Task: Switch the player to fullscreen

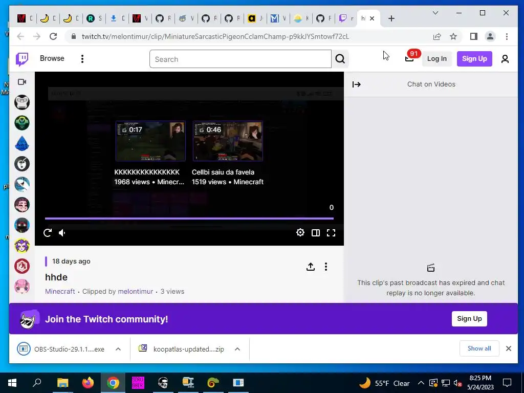Action: pos(331,233)
